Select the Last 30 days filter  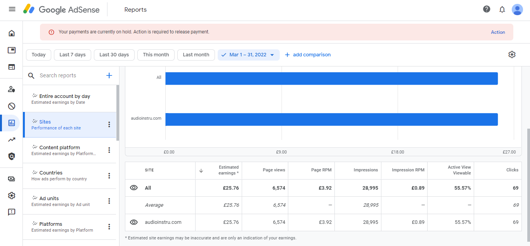click(114, 55)
